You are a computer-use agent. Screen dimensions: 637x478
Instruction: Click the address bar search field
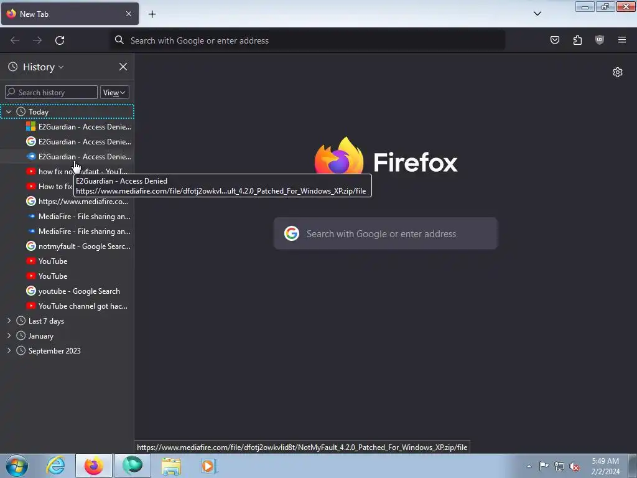(x=308, y=40)
